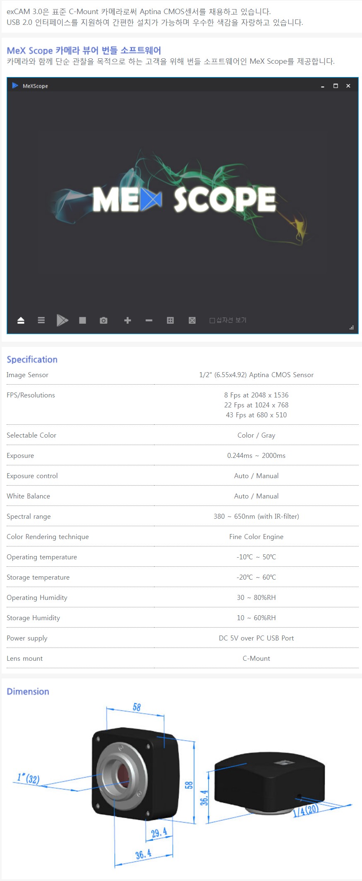Click the 'Storage temperature' label
Screen dimensions: 362x881
coord(38,577)
